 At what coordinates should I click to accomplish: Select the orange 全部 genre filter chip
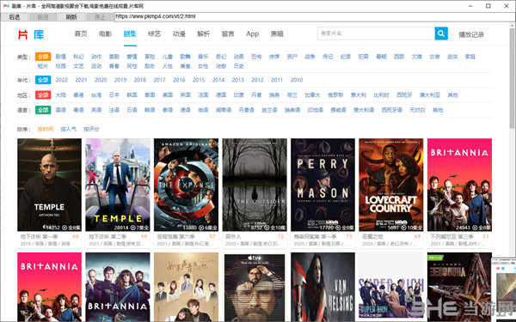pyautogui.click(x=43, y=57)
